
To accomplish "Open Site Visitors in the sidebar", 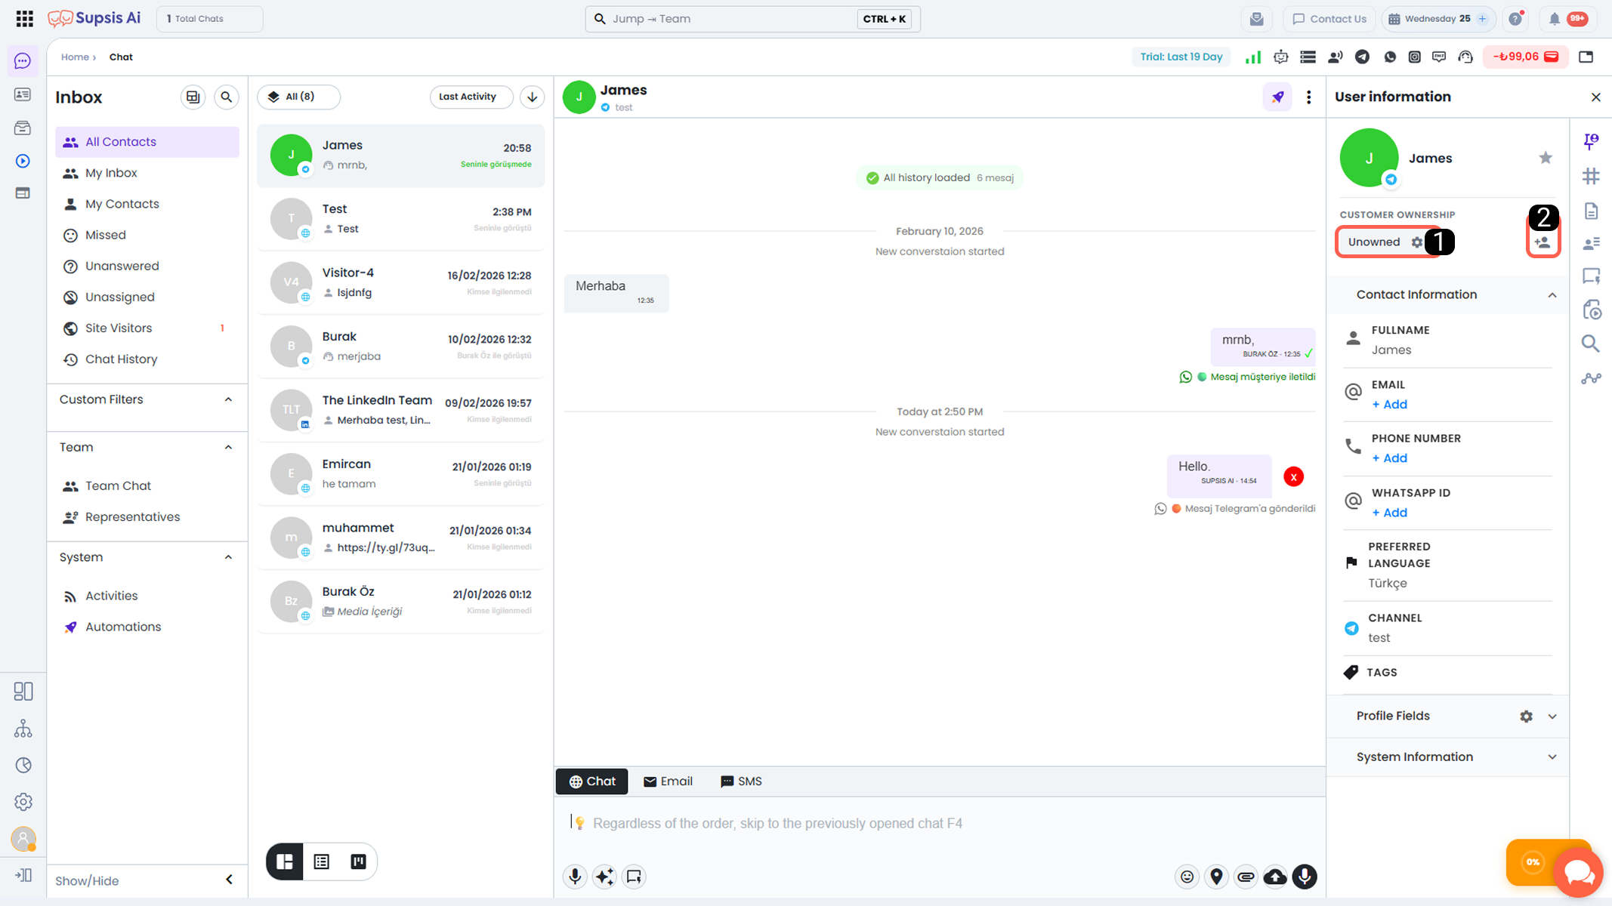I will click(x=147, y=328).
